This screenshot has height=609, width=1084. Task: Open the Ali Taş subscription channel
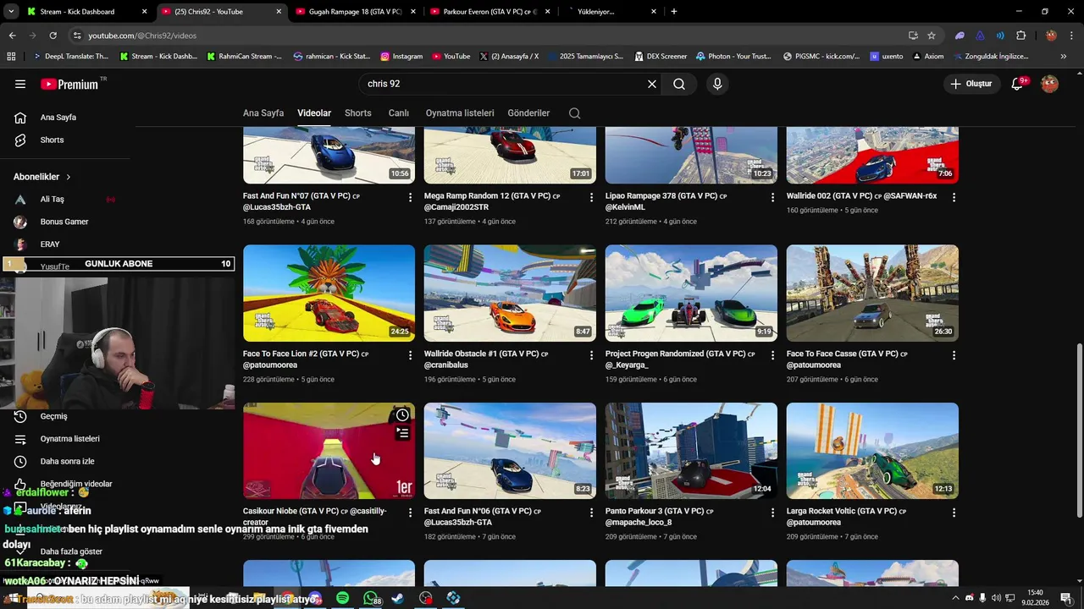(x=65, y=200)
